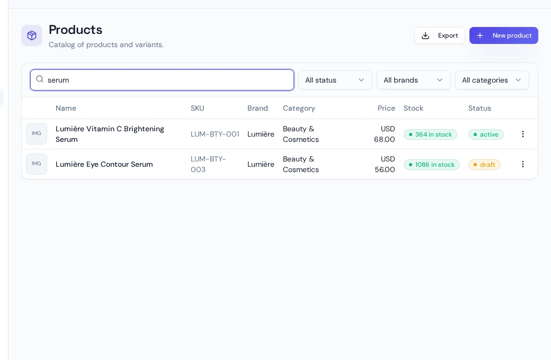Click Beauty & Cosmetics in Eye Contour row
Screen dimensions: 551x360
point(301,164)
